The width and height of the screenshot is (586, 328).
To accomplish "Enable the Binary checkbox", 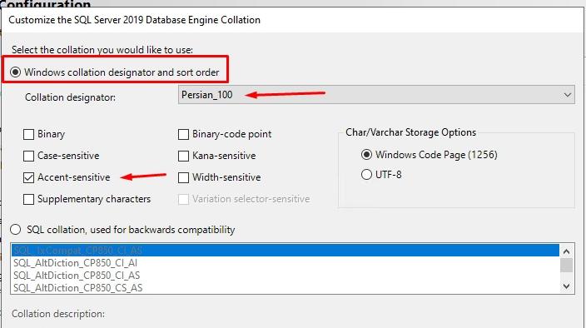I will point(29,134).
